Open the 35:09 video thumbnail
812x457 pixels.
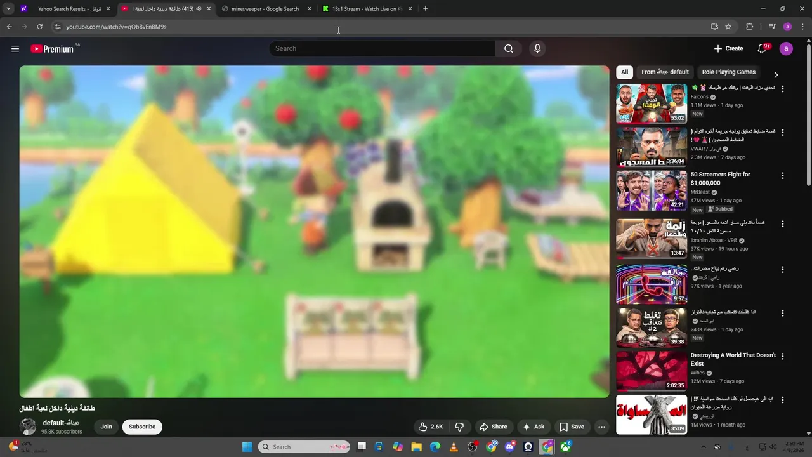652,415
